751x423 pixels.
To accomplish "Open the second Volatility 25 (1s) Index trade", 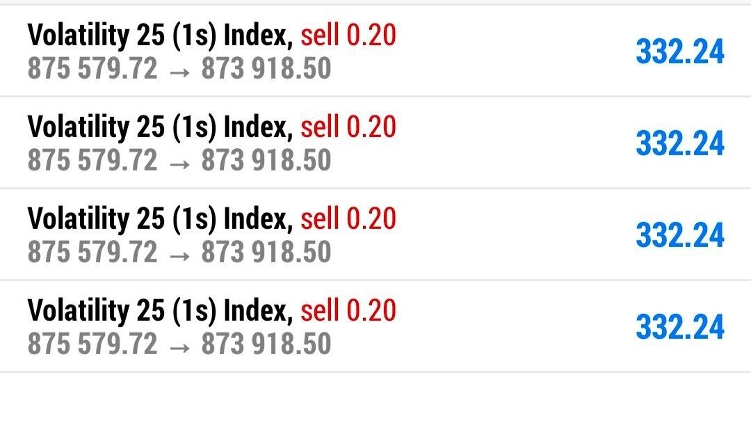I will (x=375, y=143).
